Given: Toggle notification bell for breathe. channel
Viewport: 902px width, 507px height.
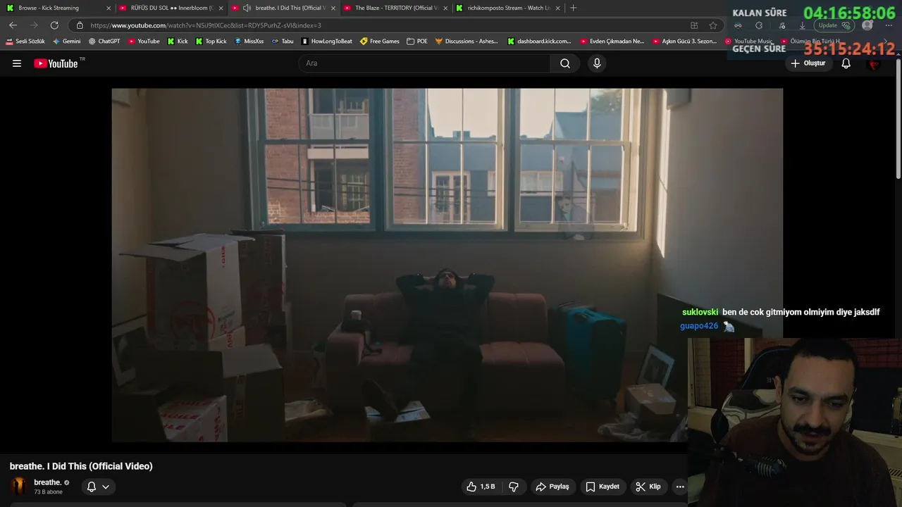Looking at the screenshot, I should (x=91, y=487).
